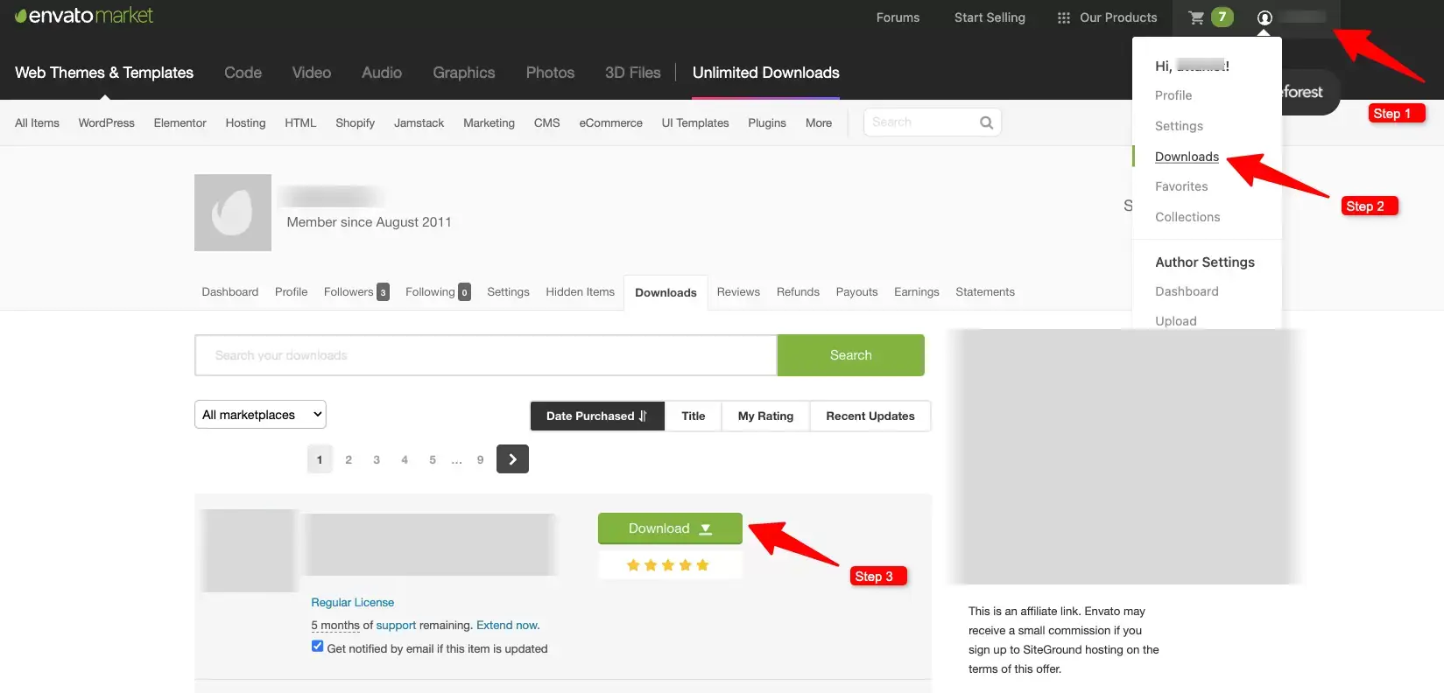The image size is (1444, 693).
Task: Open the shopping cart icon
Action: (1196, 17)
